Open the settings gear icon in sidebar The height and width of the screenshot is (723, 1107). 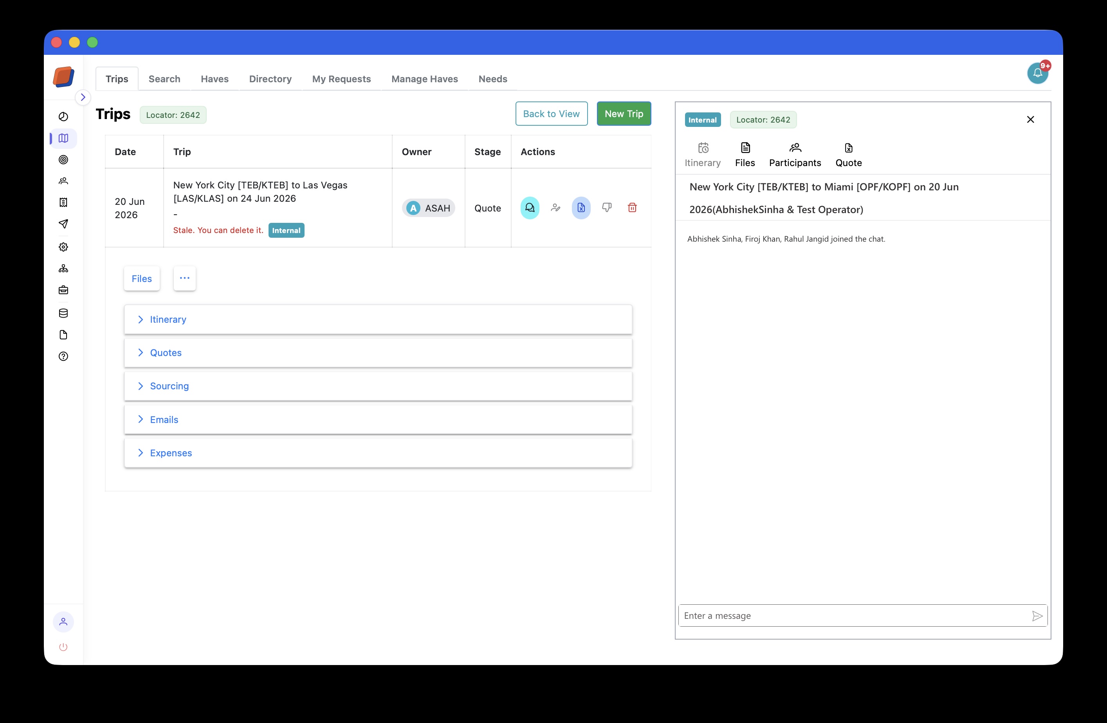pyautogui.click(x=63, y=247)
